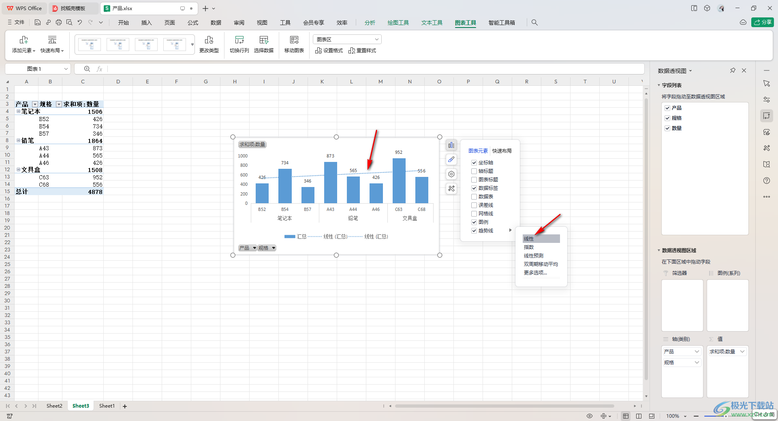
Task: Uncheck Legend (图例) checkbox
Action: click(474, 222)
